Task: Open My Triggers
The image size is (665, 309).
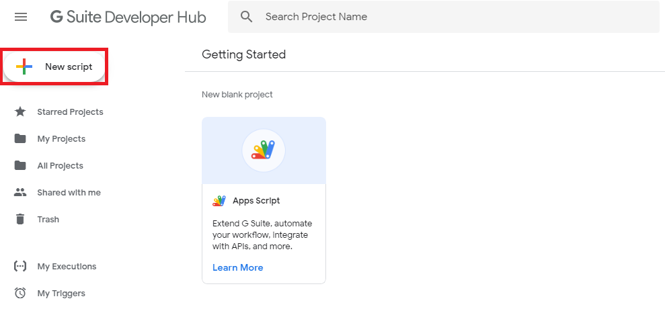Action: click(61, 294)
